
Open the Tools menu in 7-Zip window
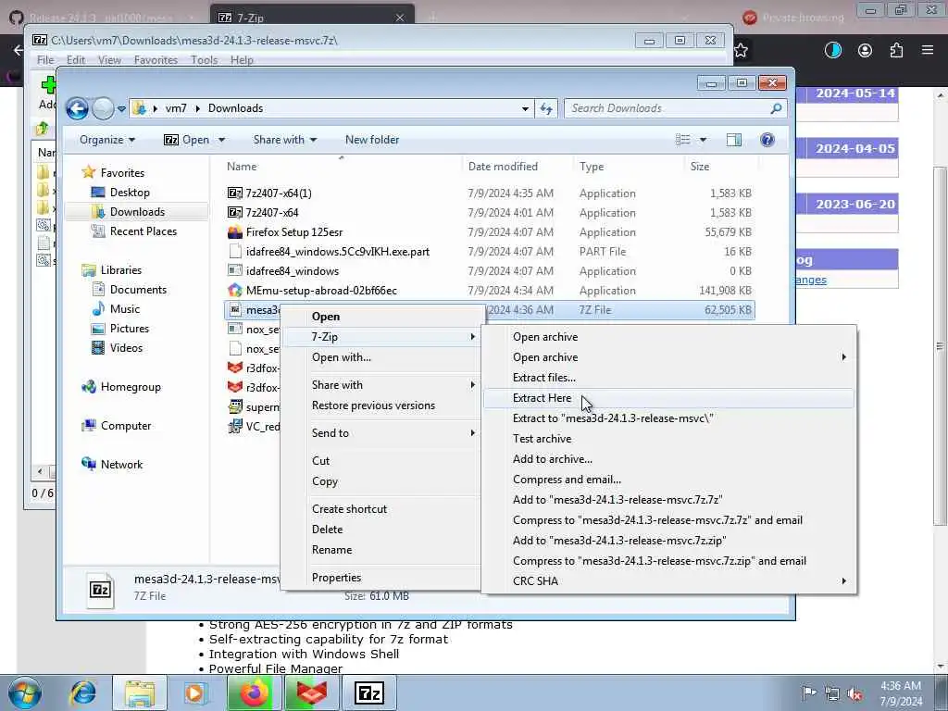point(204,60)
